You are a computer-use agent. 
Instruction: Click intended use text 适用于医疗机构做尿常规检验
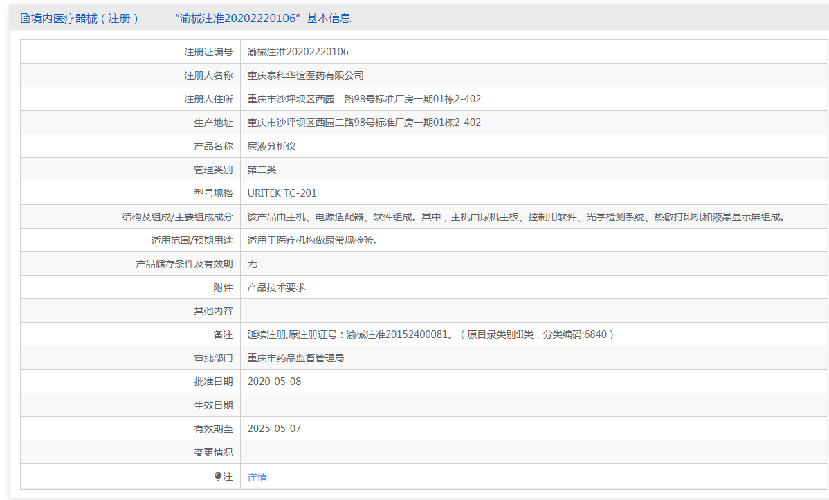pyautogui.click(x=312, y=240)
